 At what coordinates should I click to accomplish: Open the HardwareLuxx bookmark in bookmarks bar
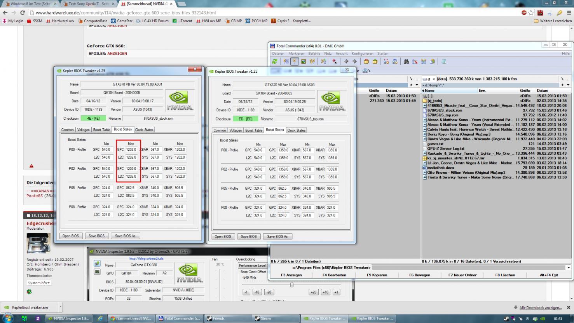coord(60,21)
